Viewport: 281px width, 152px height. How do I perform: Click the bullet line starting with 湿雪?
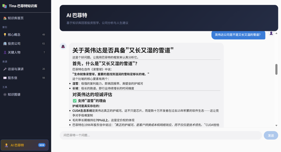pyautogui.click(x=107, y=84)
